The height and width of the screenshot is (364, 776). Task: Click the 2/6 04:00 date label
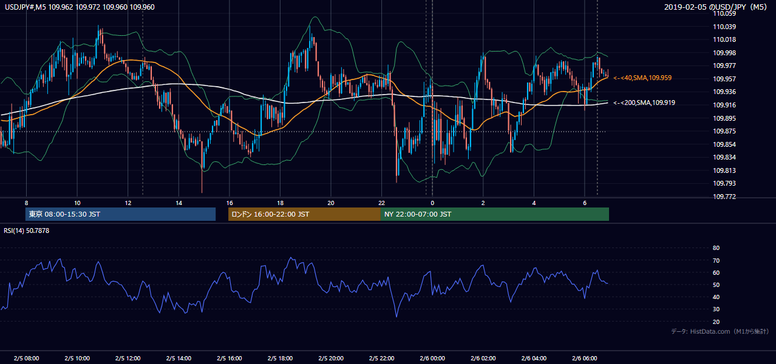pyautogui.click(x=534, y=358)
